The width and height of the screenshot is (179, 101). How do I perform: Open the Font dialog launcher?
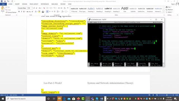(x=45, y=15)
